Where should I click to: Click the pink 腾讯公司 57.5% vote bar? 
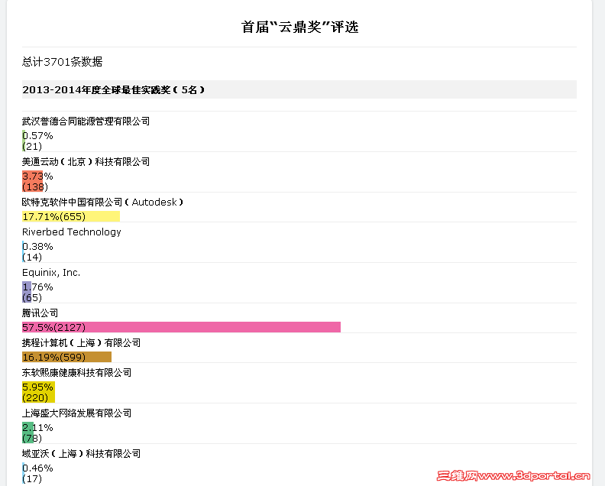click(x=181, y=327)
